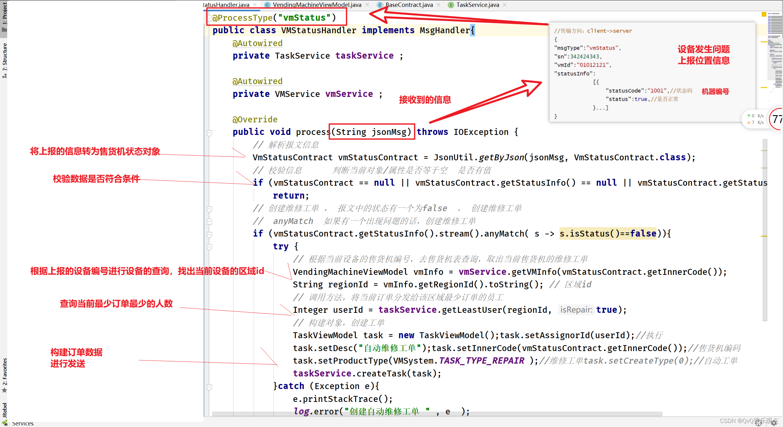Click the circular 77 usage indicator
This screenshot has height=427, width=783.
pos(776,119)
